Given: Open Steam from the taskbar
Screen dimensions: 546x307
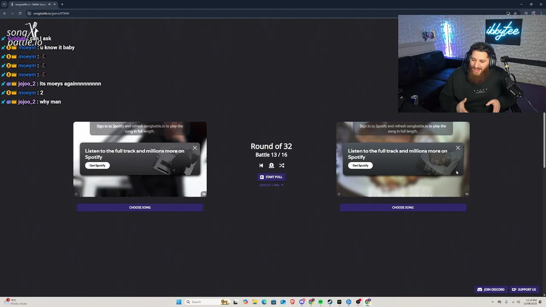Looking at the screenshot, I should click(x=330, y=302).
